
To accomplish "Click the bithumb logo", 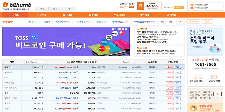I will tap(17, 5).
